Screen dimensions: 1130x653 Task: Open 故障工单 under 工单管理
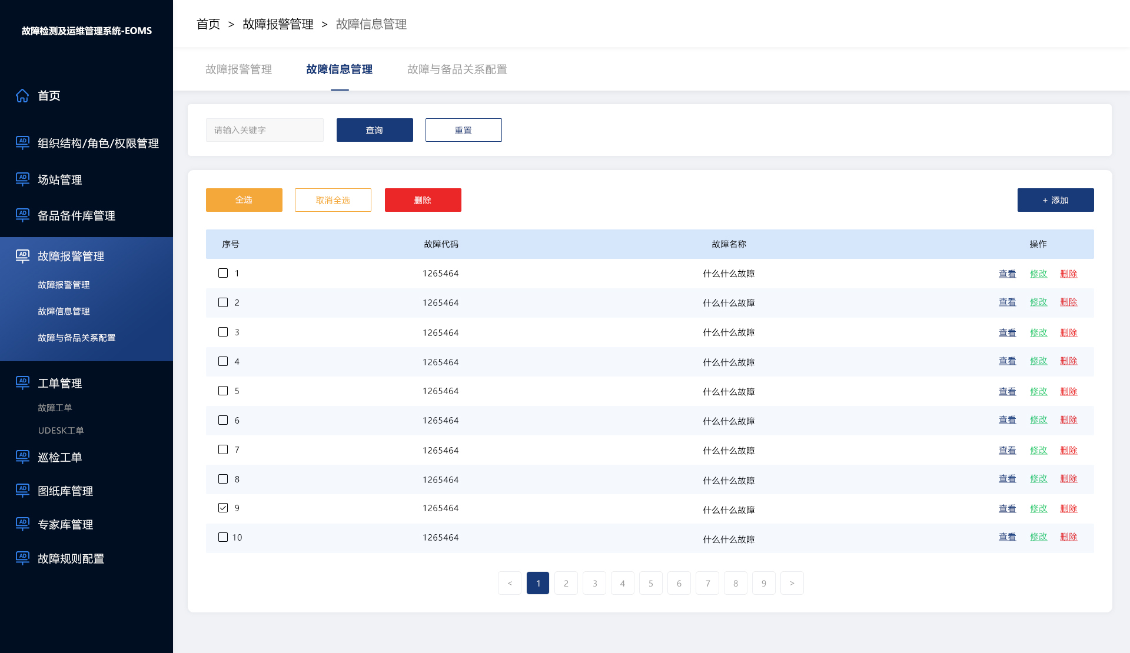click(55, 408)
